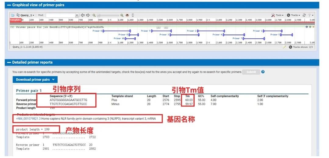
Task: Open the primer track settings gear icon
Action: pyautogui.click(x=310, y=27)
